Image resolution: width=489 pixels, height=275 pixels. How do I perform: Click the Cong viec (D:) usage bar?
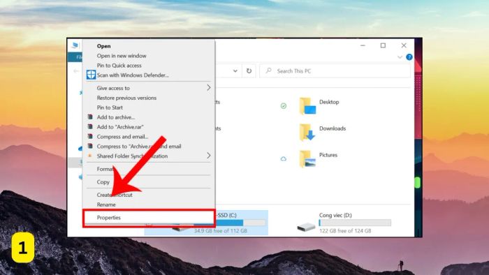355,223
